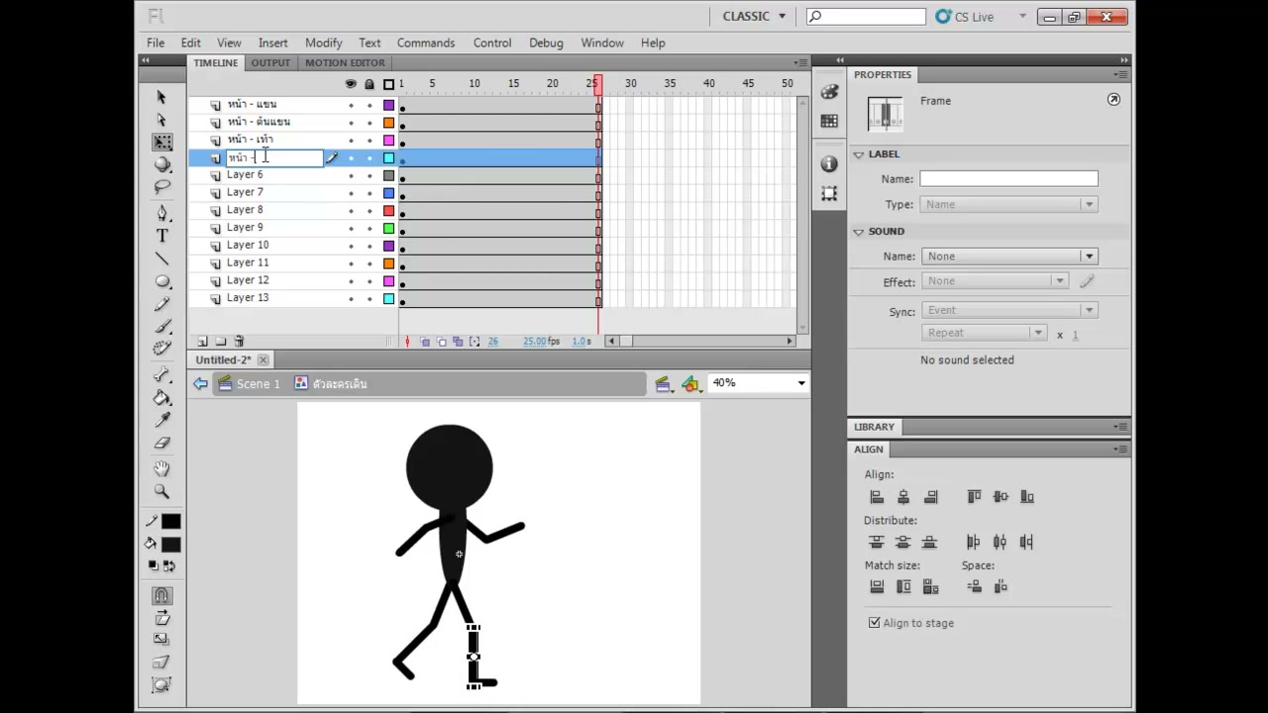Click the frame label Name input field
1268x713 pixels.
click(x=1008, y=179)
